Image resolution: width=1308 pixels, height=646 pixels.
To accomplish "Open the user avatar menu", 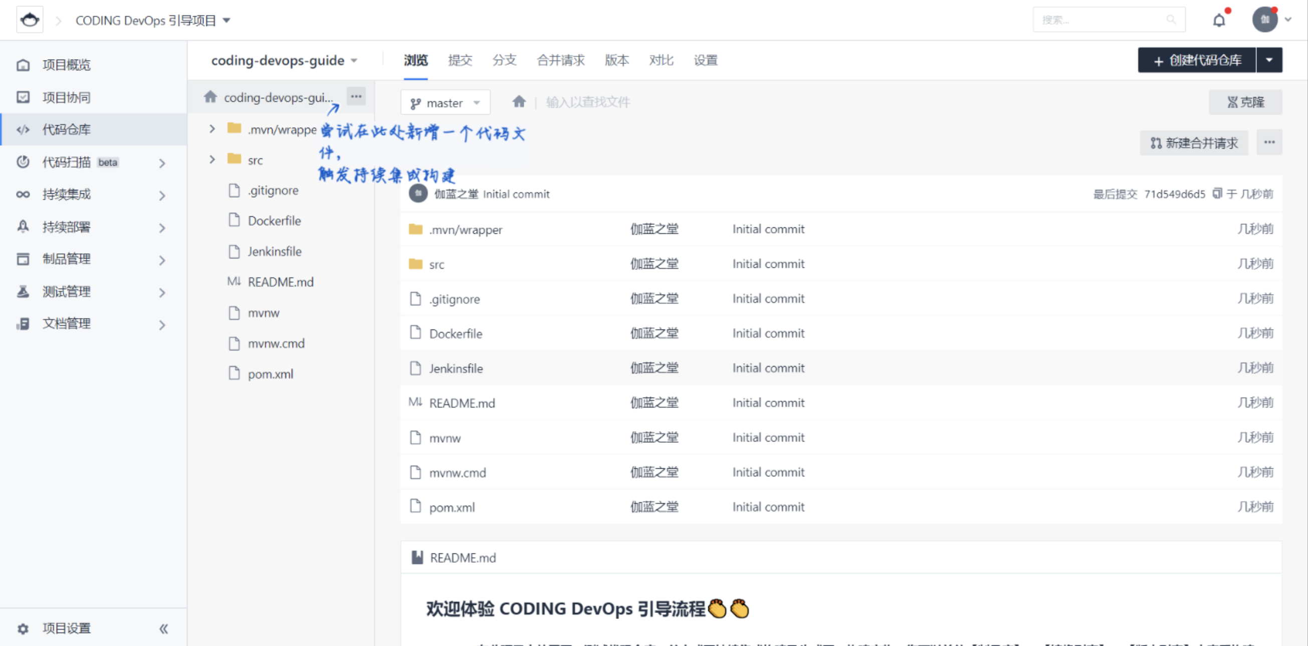I will 1264,20.
